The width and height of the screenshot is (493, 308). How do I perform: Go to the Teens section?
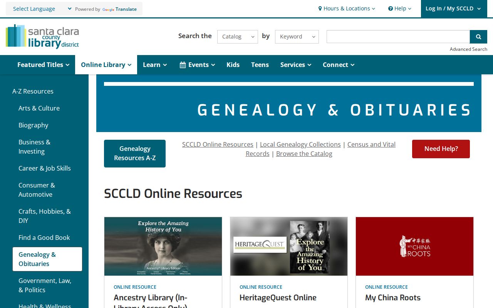[260, 65]
